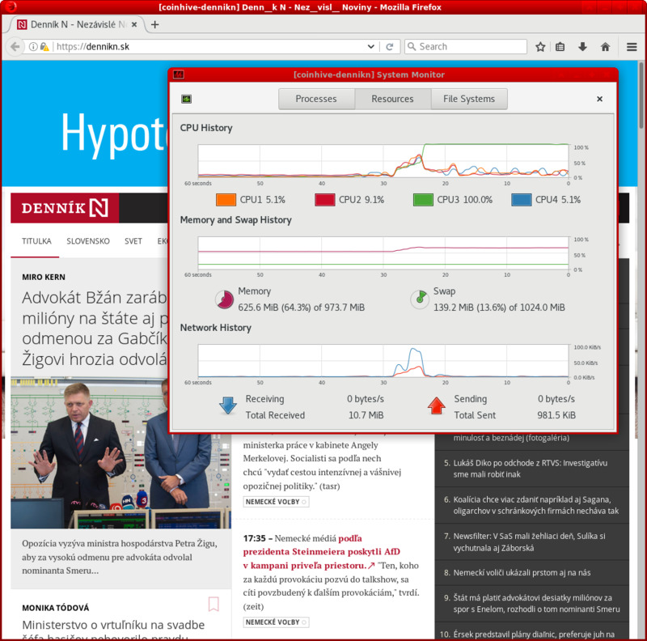647x641 pixels.
Task: Click the blue Receiving down-arrow icon
Action: coord(228,405)
